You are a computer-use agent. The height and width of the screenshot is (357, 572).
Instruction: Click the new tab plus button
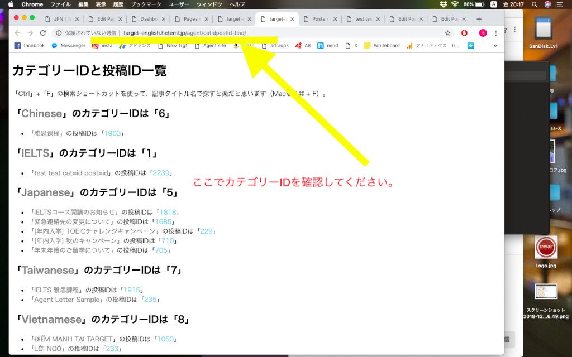tap(479, 19)
